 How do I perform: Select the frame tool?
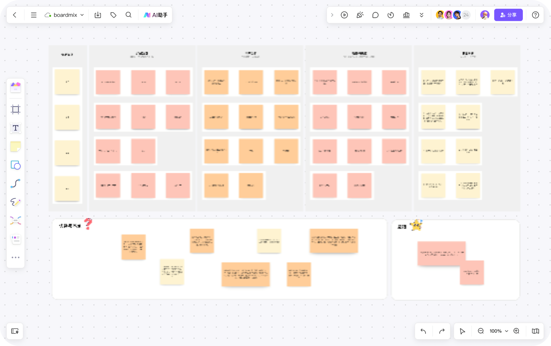(x=16, y=109)
